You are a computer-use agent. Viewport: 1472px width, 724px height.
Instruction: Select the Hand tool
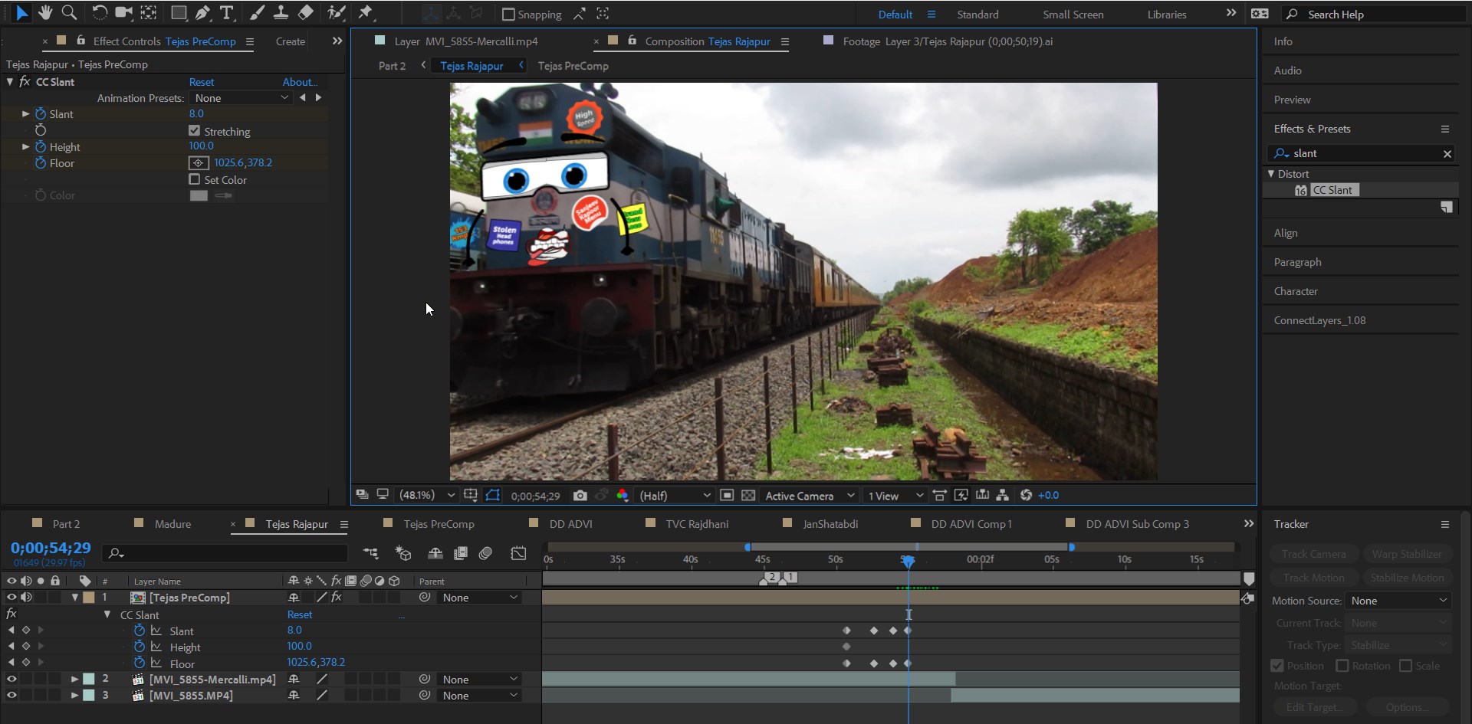45,12
